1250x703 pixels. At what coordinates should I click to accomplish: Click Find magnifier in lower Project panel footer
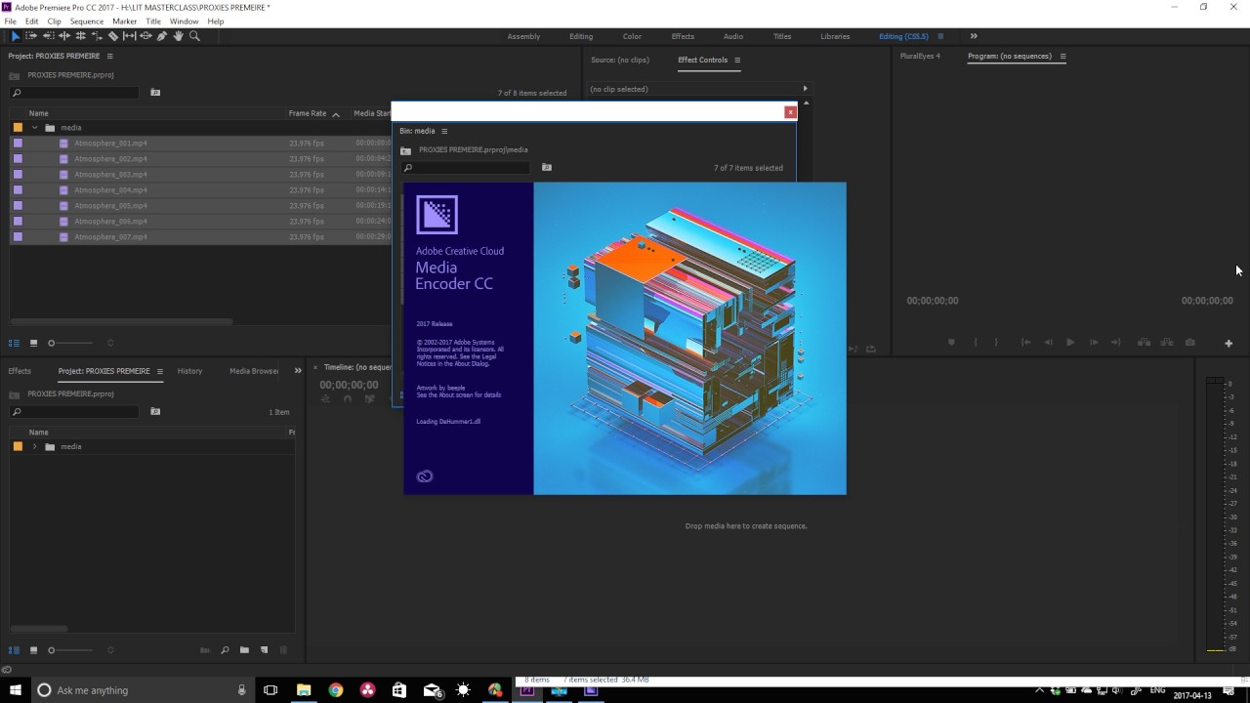(225, 650)
